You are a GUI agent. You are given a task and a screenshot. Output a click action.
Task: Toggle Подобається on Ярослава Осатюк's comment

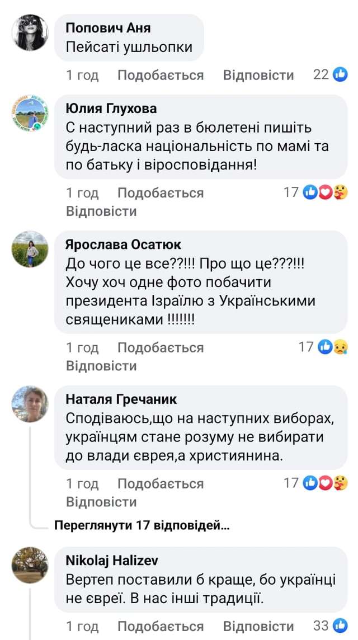coord(161,348)
